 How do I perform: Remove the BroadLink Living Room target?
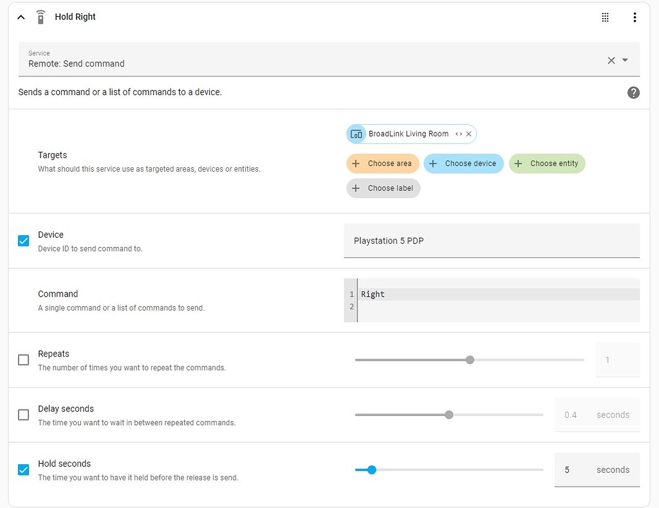click(x=469, y=134)
